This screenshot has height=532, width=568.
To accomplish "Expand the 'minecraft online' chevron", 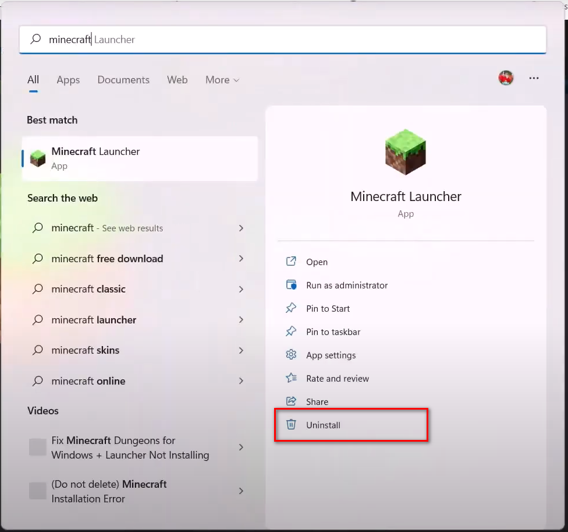I will click(x=242, y=380).
